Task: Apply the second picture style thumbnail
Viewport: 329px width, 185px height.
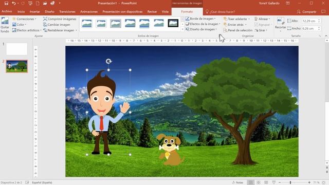Action: [x=101, y=23]
